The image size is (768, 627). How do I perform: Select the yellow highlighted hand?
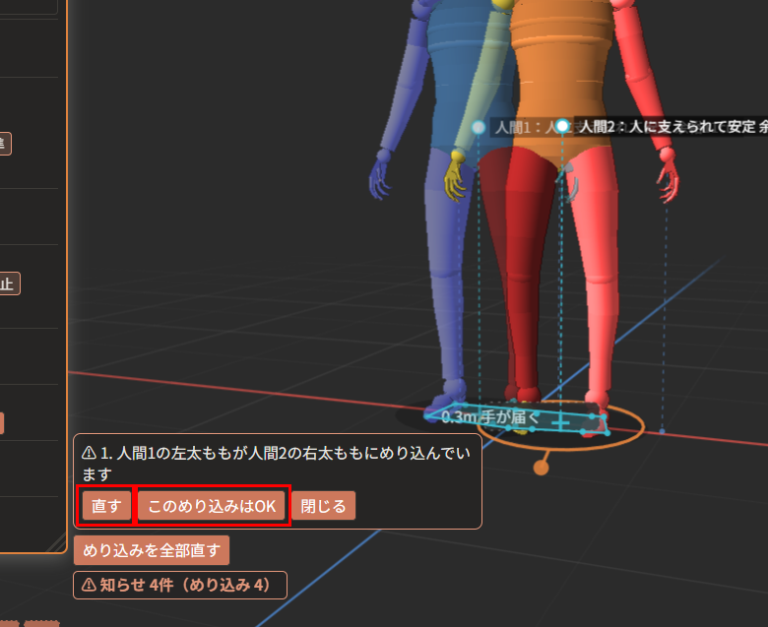click(x=456, y=175)
